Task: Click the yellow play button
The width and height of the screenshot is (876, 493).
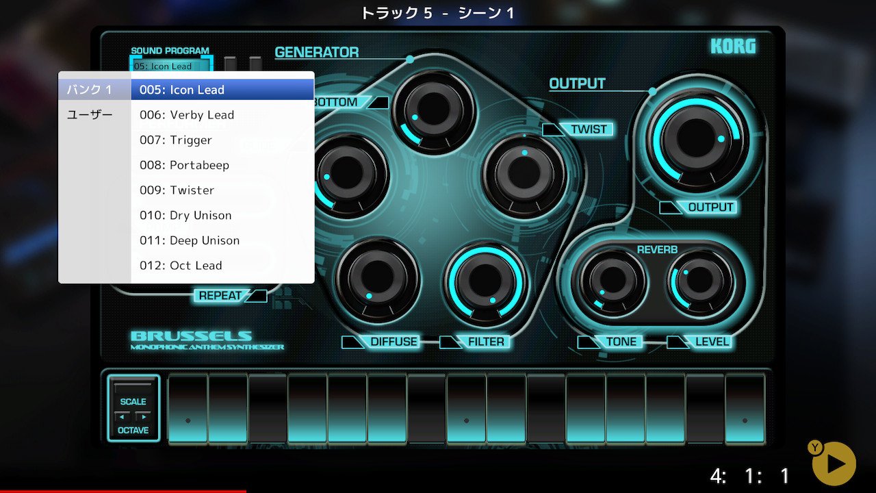Action: (x=834, y=464)
